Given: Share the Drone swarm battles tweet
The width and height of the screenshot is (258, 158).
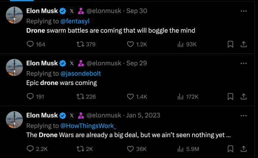Looking at the screenshot, I should coord(244,44).
